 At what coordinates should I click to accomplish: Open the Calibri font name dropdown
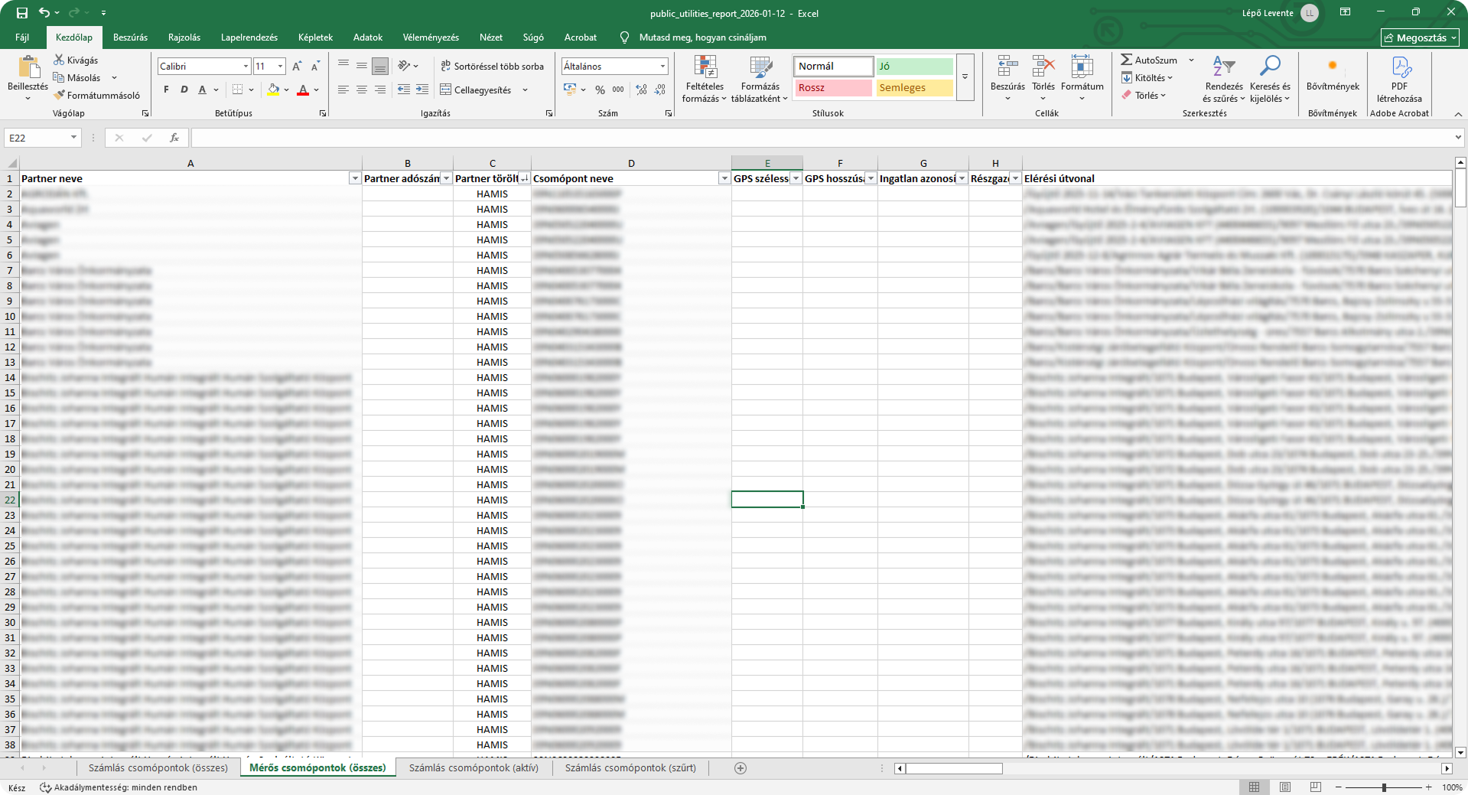point(246,67)
